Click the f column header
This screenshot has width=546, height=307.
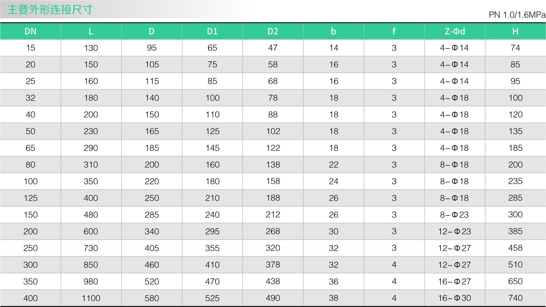coord(394,31)
